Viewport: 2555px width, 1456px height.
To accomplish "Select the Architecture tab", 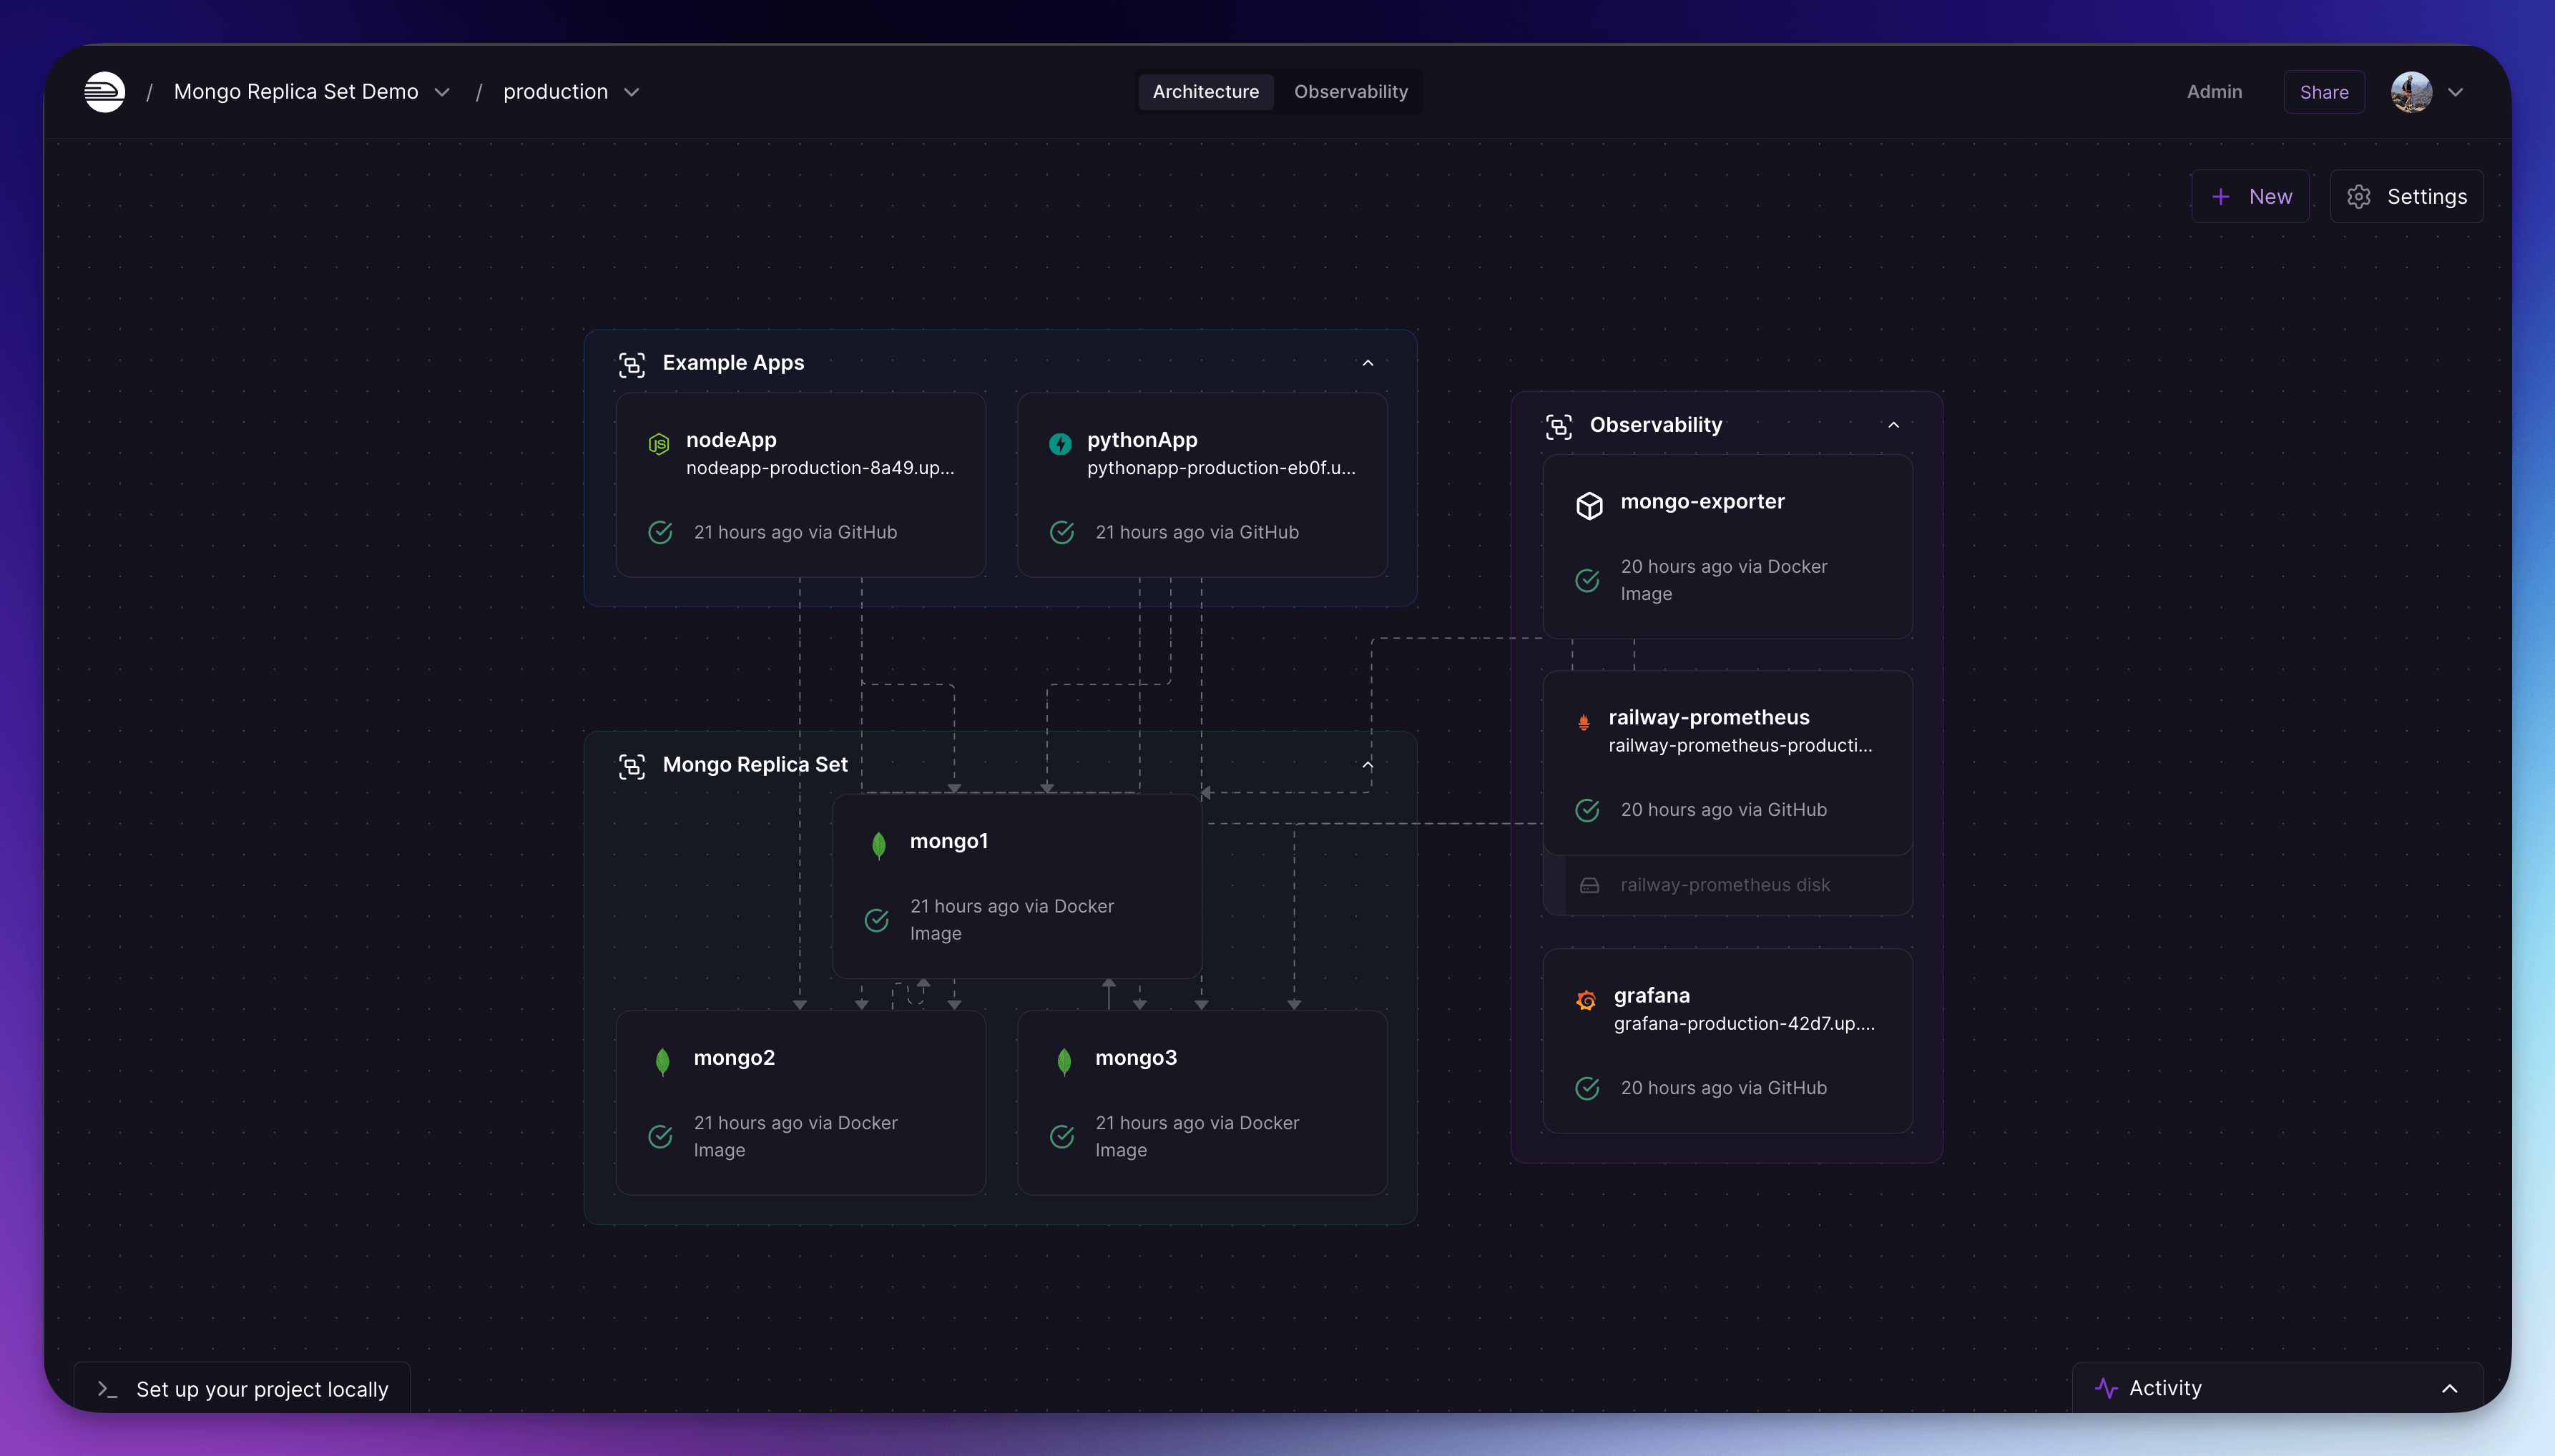I will tap(1205, 89).
